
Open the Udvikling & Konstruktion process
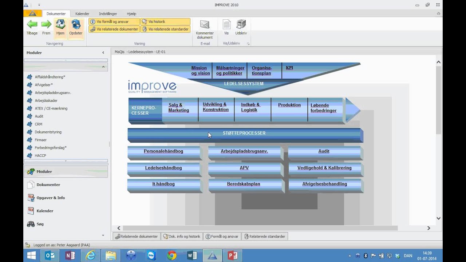[216, 107]
